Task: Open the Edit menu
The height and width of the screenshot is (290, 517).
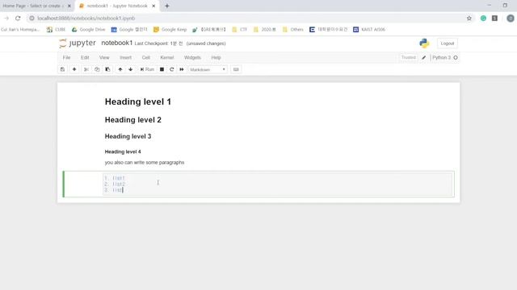Action: pos(85,57)
